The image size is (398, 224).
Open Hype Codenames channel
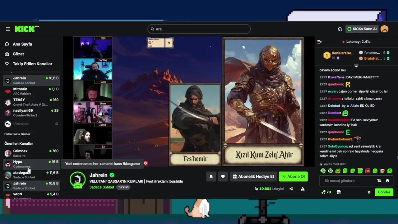pos(31,164)
